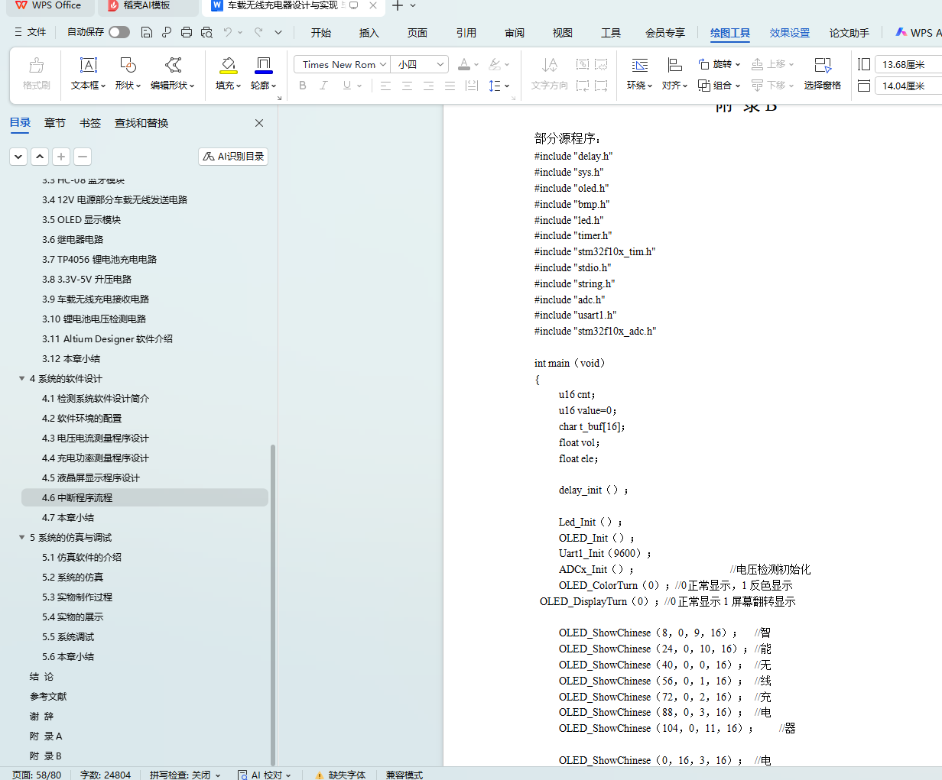Collapse chapter 5 系统的仿真与调试 tree node

[x=21, y=538]
